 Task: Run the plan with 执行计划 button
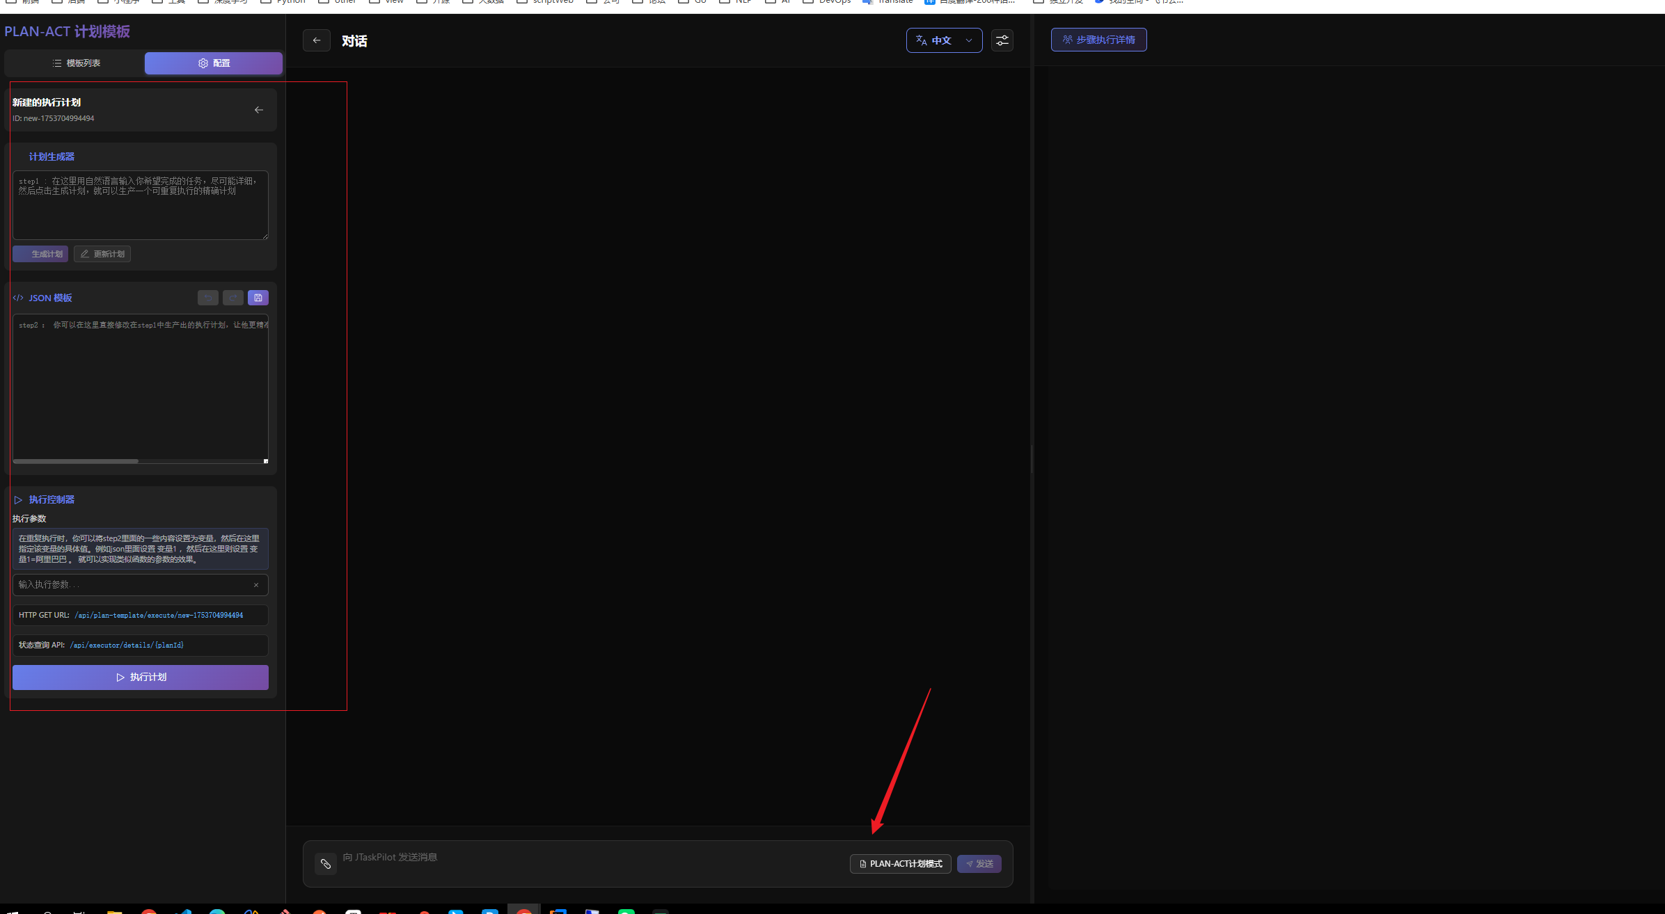click(x=141, y=678)
